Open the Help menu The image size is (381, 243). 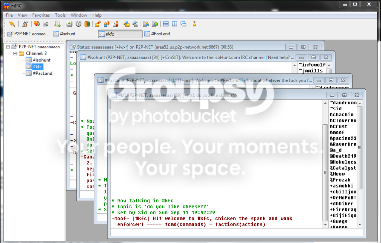[x=97, y=15]
